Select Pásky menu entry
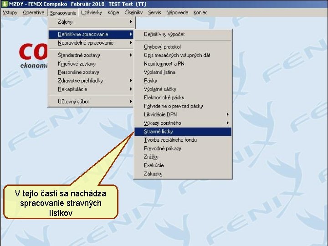 183,81
